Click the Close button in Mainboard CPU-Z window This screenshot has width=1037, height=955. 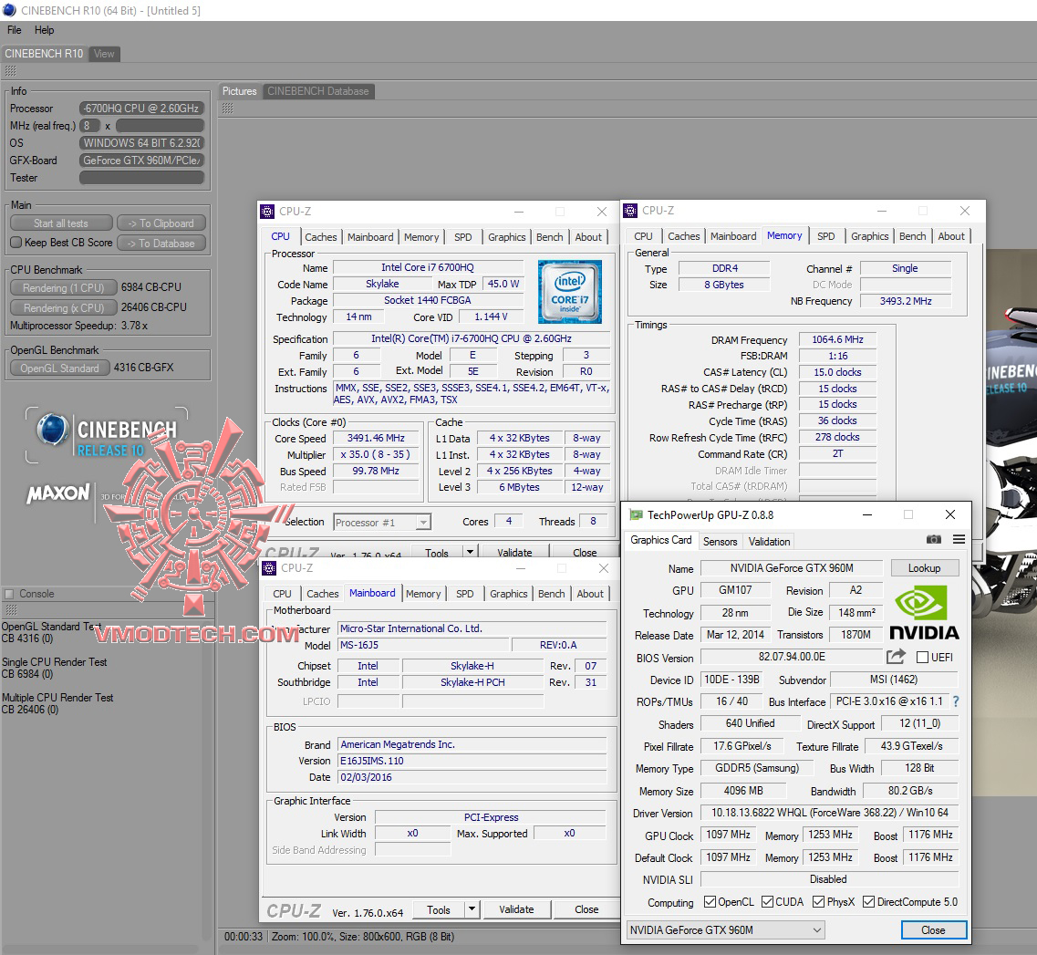click(x=586, y=909)
